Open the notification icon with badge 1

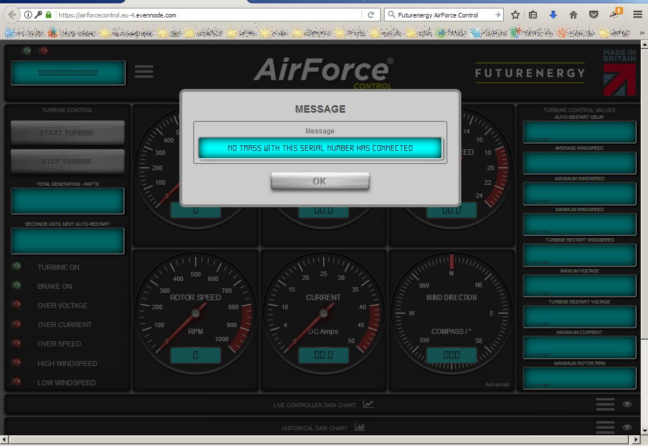[x=615, y=13]
